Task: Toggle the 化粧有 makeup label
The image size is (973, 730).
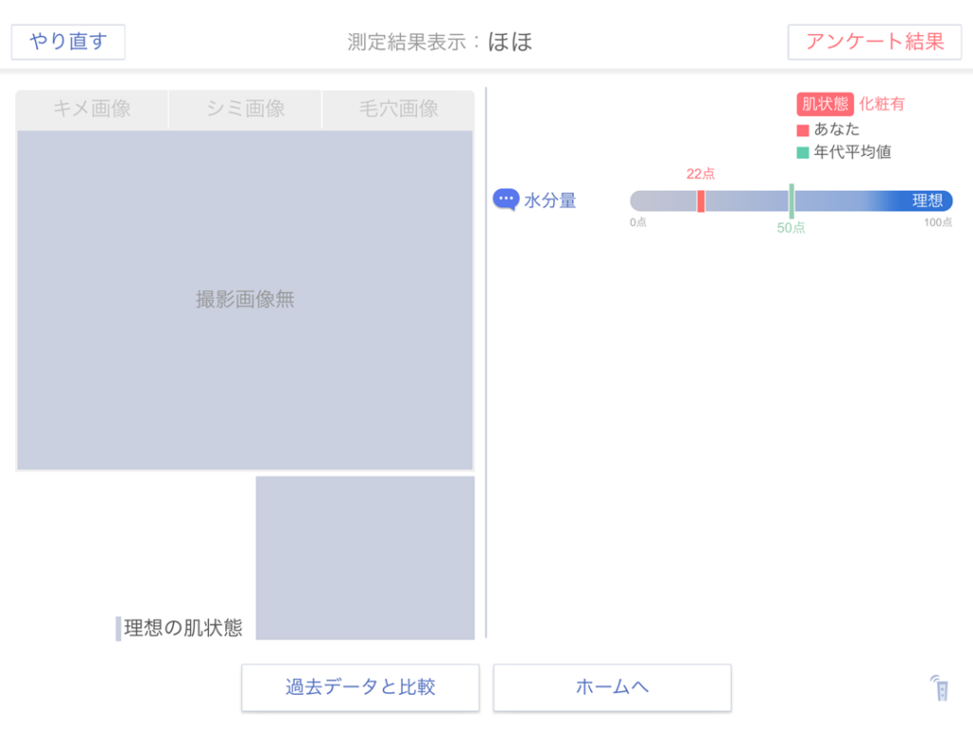Action: pyautogui.click(x=882, y=105)
